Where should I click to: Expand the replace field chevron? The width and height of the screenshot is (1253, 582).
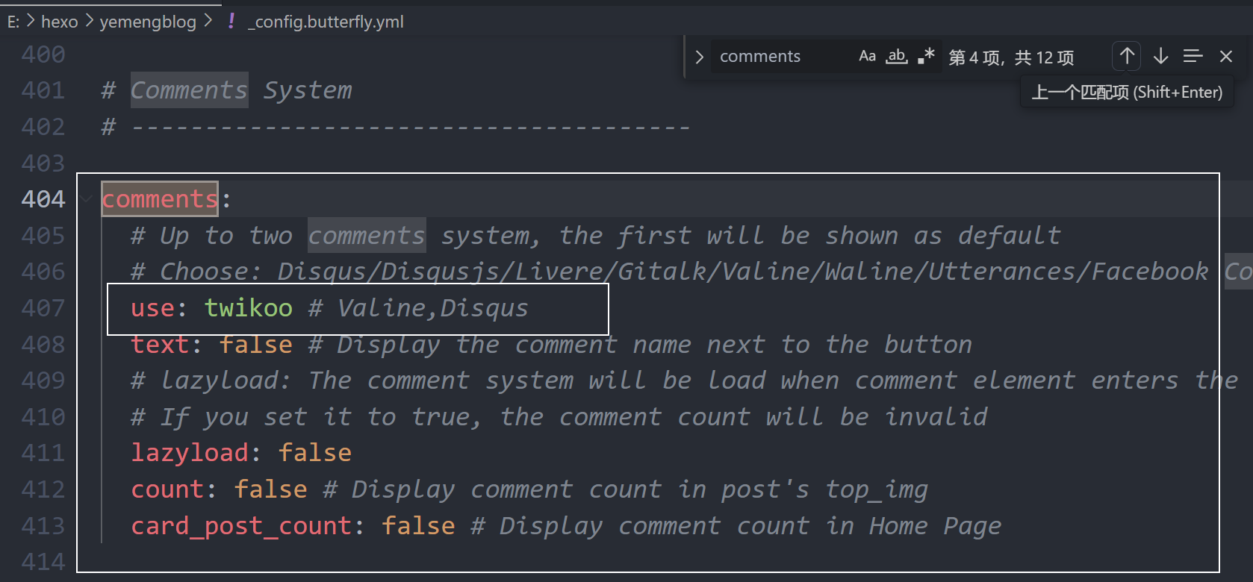click(x=699, y=57)
